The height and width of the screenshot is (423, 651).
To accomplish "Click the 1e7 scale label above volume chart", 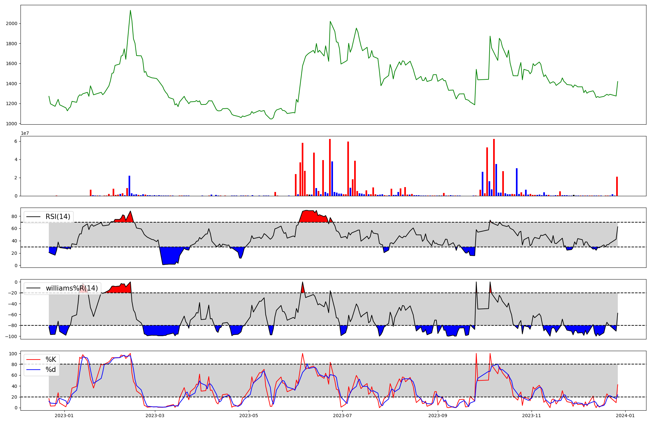I will [x=25, y=133].
